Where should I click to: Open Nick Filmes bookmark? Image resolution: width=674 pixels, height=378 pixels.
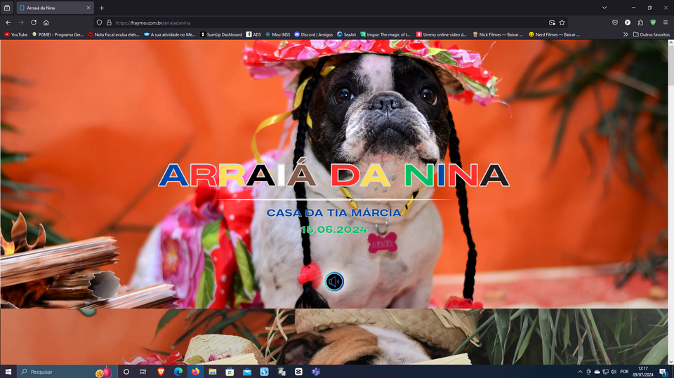pos(498,34)
